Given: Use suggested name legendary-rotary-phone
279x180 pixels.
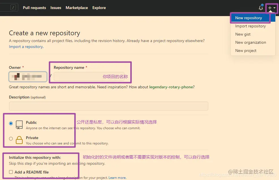Looking at the screenshot, I should pyautogui.click(x=171, y=87).
